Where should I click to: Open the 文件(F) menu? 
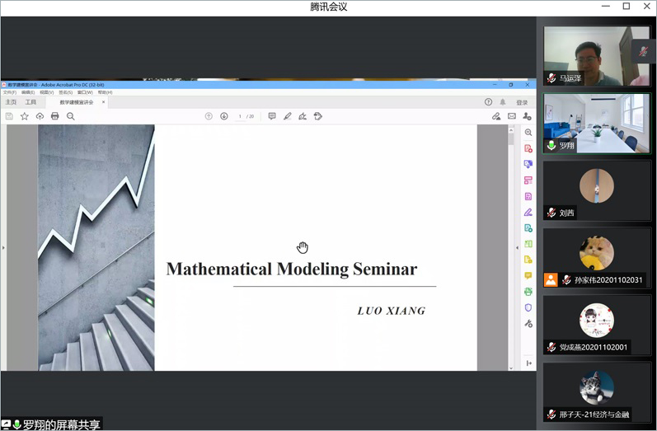point(9,92)
